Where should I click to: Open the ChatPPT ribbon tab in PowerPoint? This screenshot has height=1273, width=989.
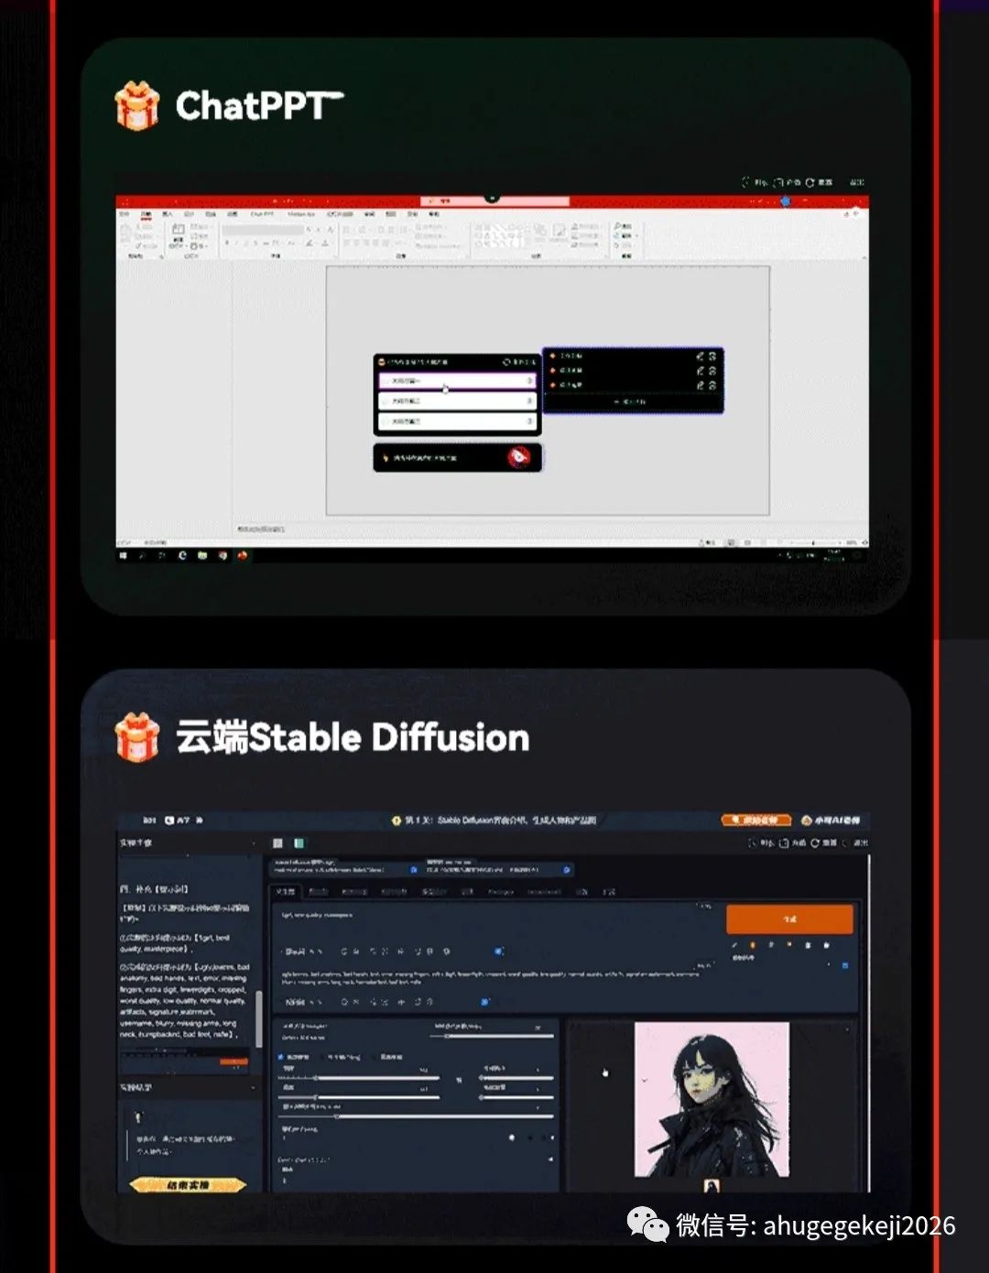coord(262,213)
